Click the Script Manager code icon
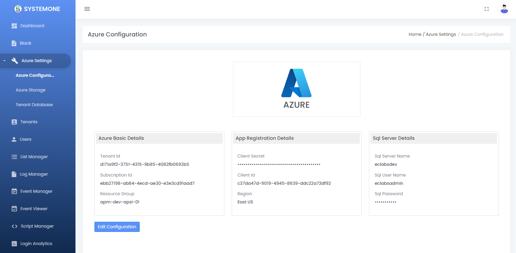The image size is (516, 253). click(x=14, y=226)
